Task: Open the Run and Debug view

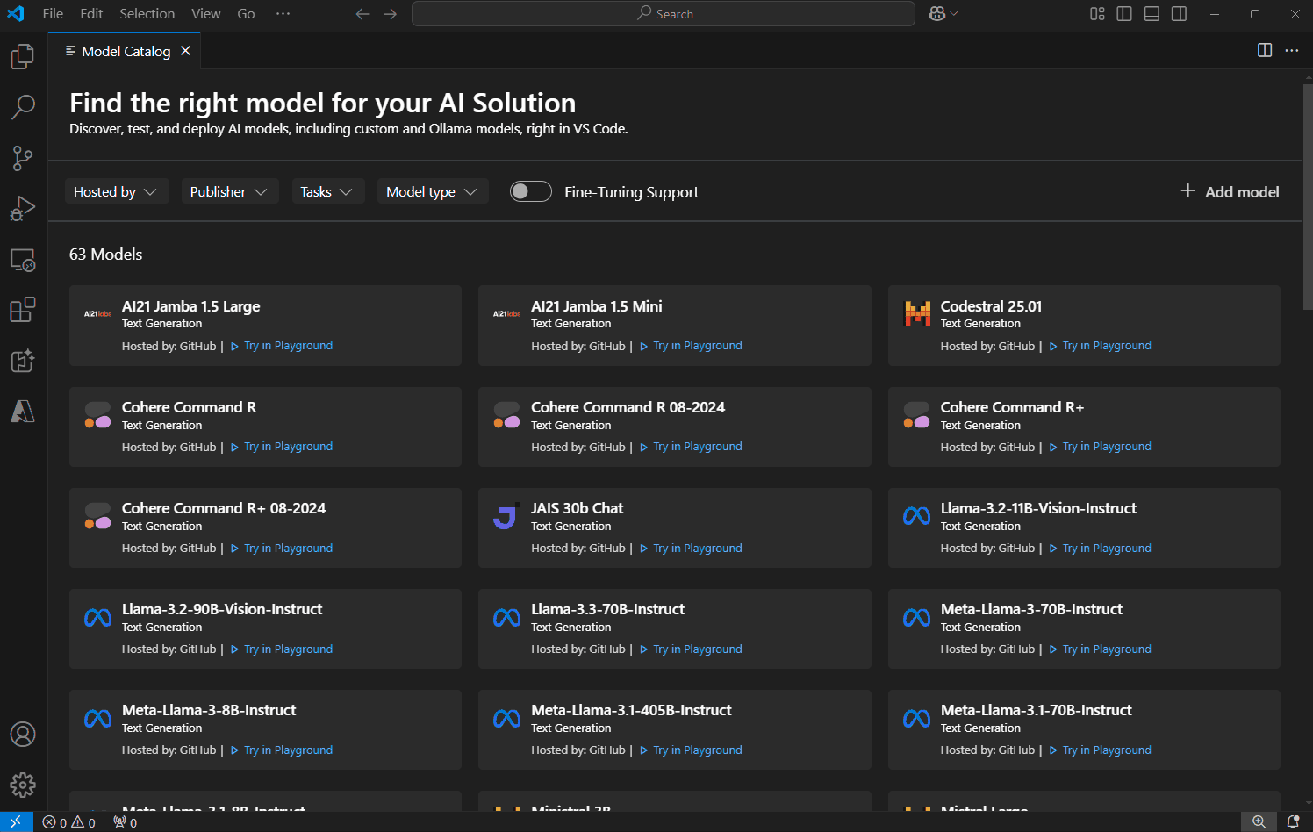Action: [x=23, y=209]
